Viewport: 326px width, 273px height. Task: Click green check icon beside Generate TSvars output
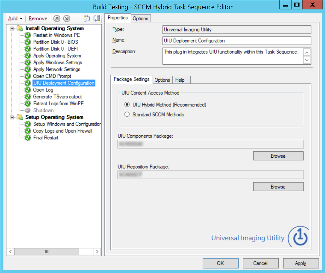[x=28, y=97]
